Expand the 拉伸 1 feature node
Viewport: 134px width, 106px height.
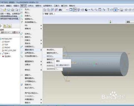coord(1,53)
